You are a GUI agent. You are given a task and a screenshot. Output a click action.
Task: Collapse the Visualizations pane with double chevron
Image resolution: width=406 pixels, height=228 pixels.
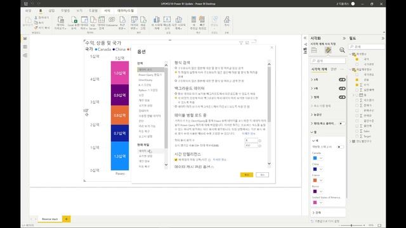(x=344, y=38)
